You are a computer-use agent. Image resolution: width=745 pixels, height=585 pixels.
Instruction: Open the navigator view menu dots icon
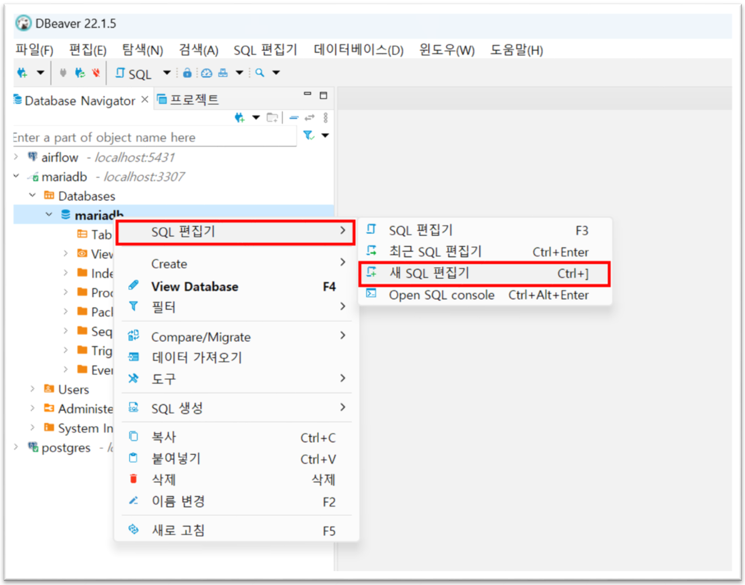pyautogui.click(x=325, y=118)
